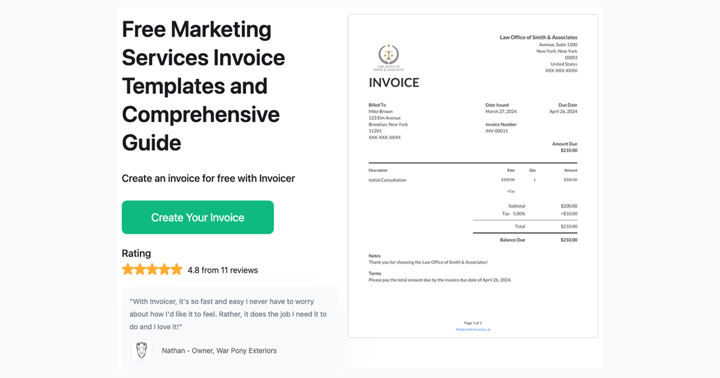Select the second rating star

point(140,269)
